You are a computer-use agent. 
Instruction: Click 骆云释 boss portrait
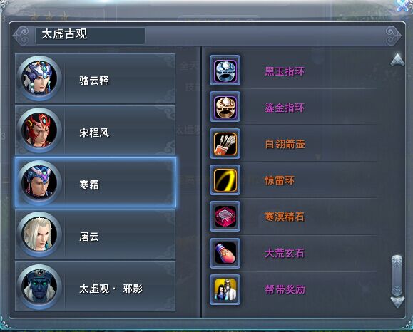pos(39,78)
